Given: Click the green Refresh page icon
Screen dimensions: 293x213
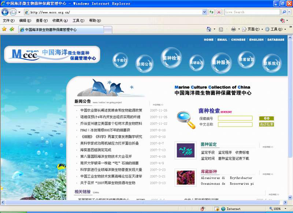Looking at the screenshot, I should 212,12.
